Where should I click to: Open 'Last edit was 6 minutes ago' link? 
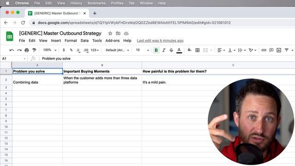click(x=160, y=41)
